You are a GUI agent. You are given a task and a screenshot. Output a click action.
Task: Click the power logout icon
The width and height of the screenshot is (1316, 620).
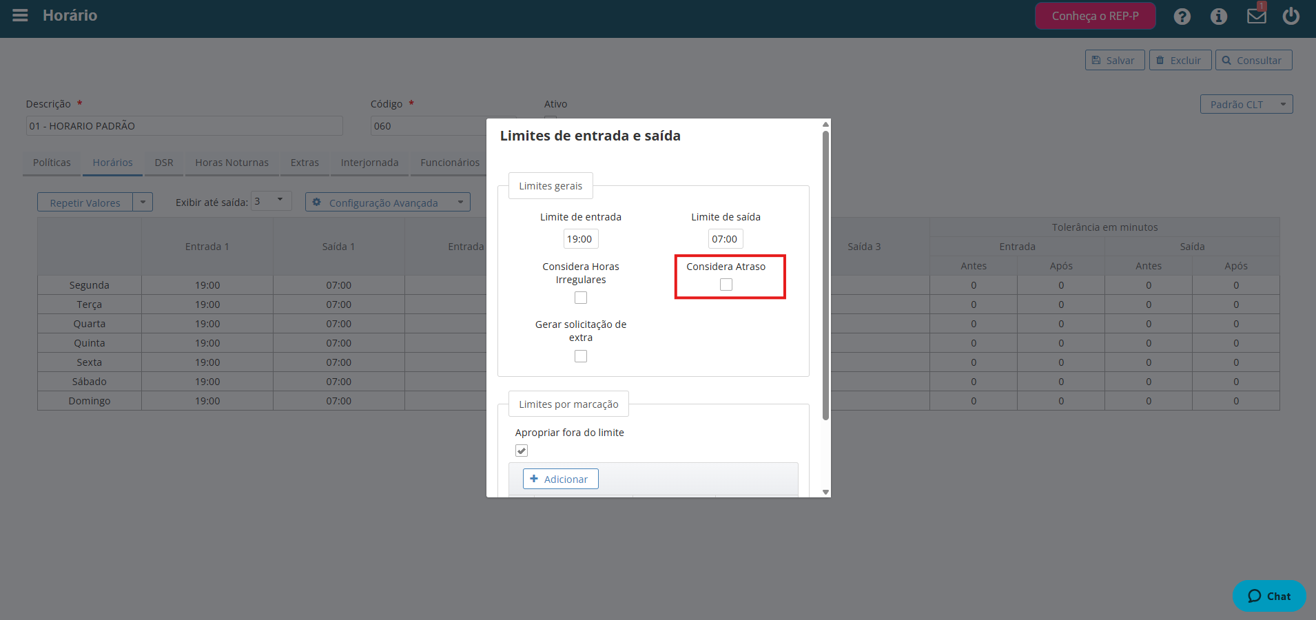point(1291,15)
